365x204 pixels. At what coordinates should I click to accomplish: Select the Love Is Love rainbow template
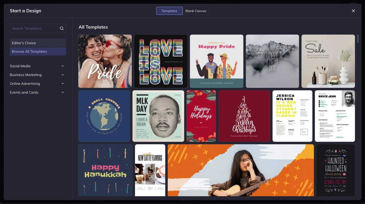[161, 61]
